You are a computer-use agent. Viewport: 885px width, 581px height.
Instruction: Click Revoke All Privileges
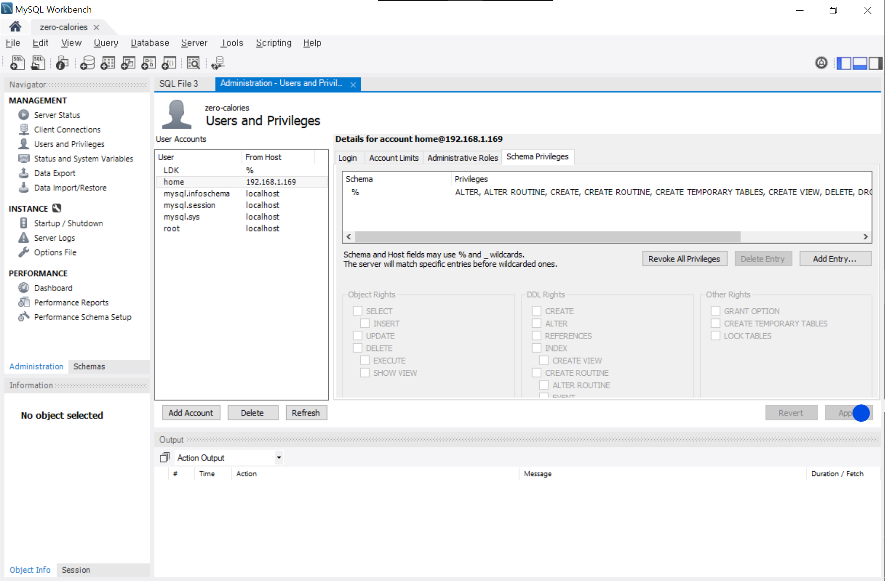coord(684,259)
